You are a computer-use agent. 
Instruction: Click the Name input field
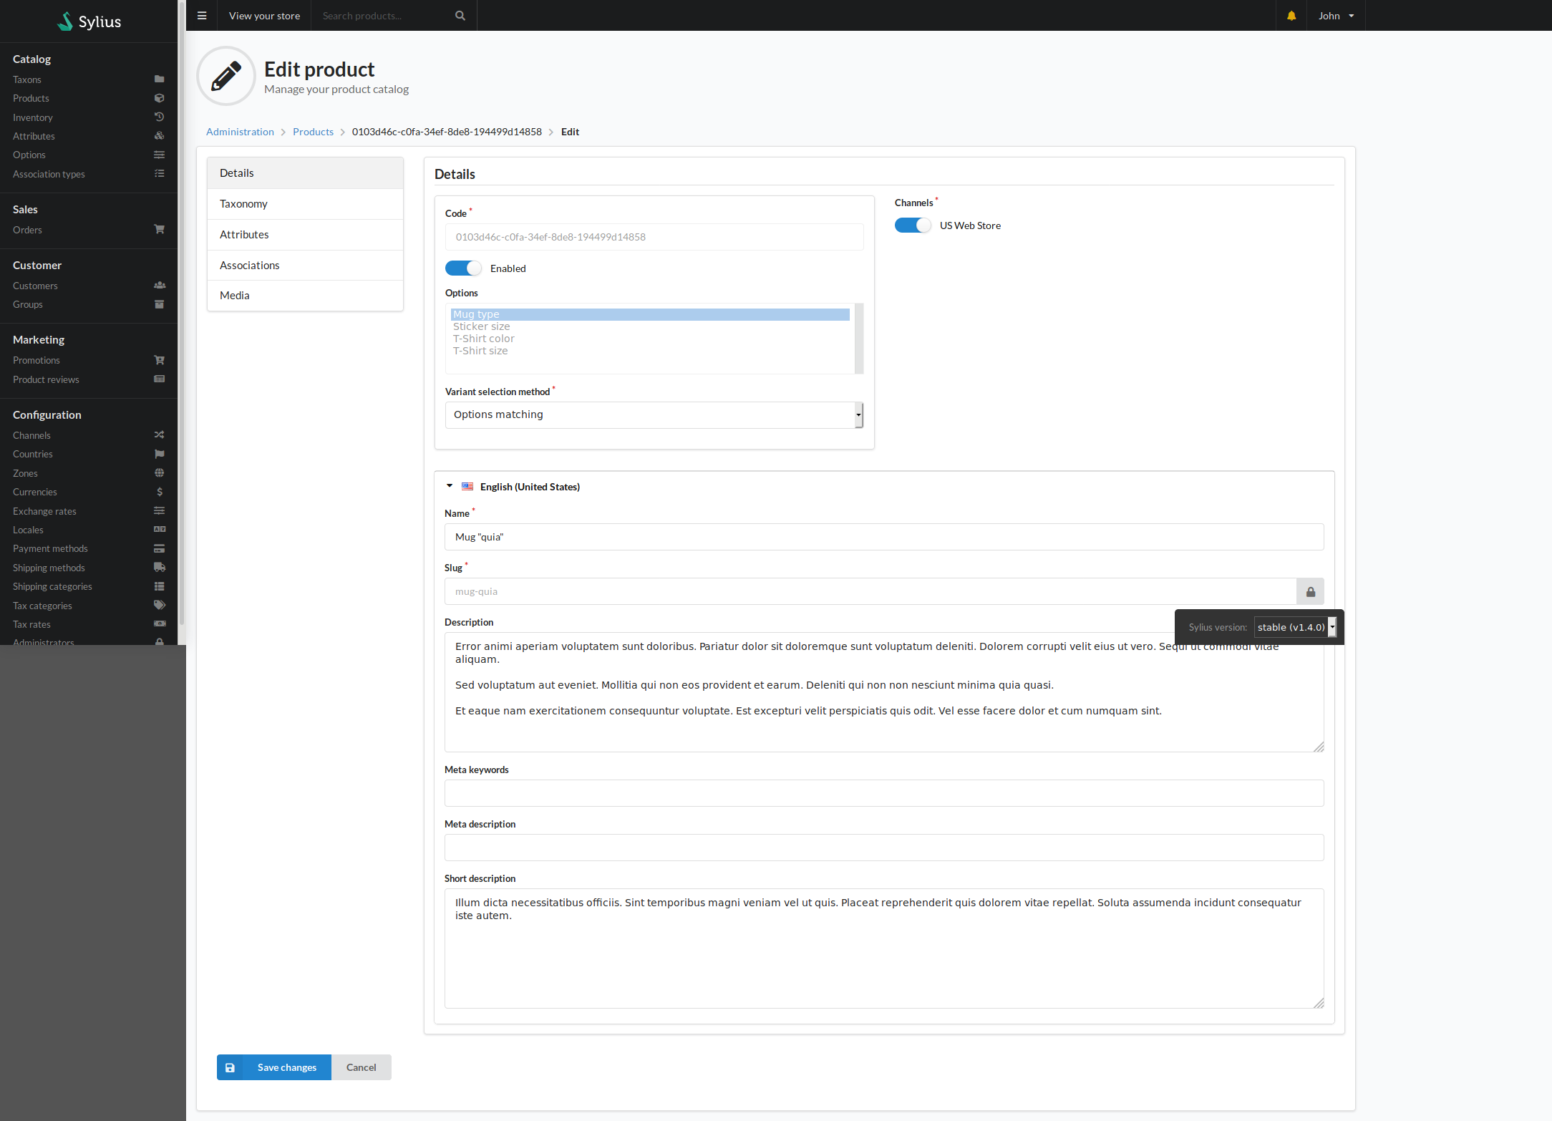(884, 537)
